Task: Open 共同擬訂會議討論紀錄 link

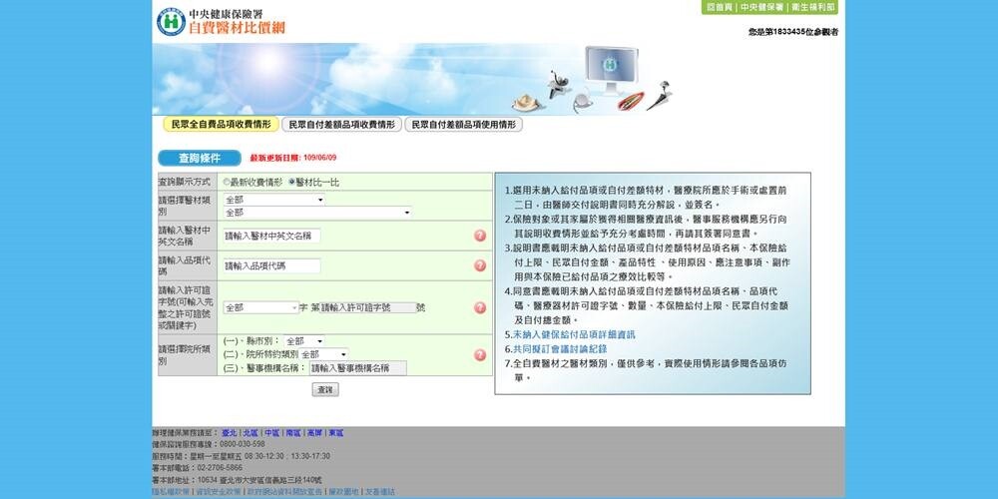Action: coord(560,348)
